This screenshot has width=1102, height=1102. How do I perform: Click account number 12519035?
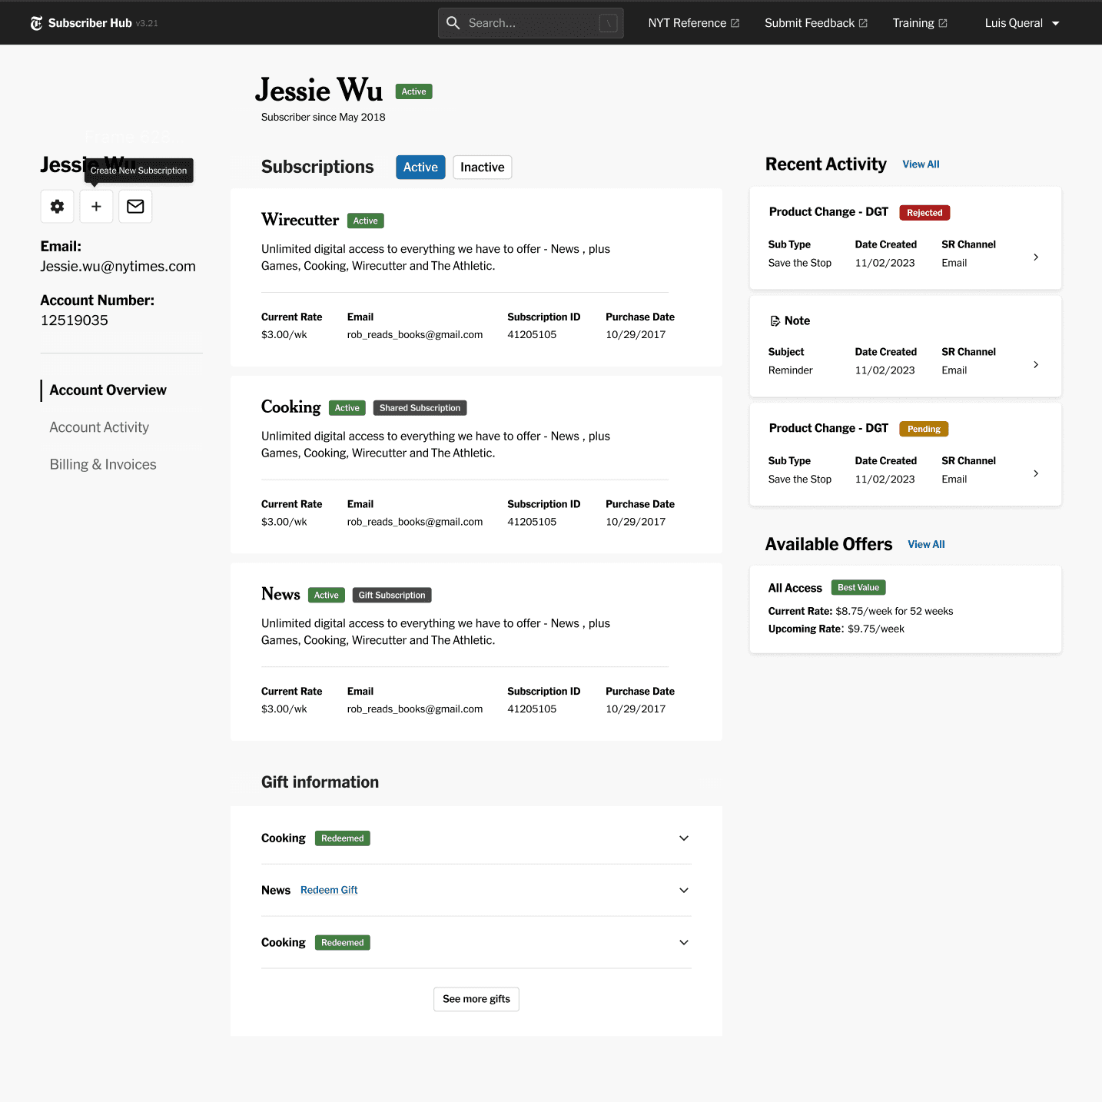click(75, 320)
